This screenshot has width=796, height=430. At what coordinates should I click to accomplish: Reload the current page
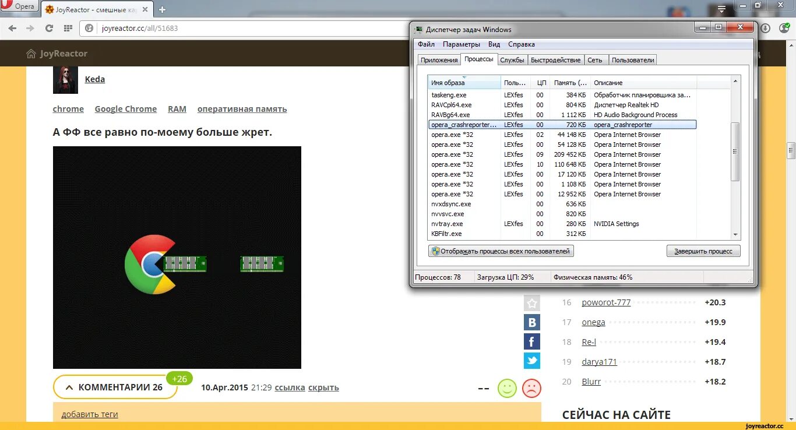(x=49, y=28)
